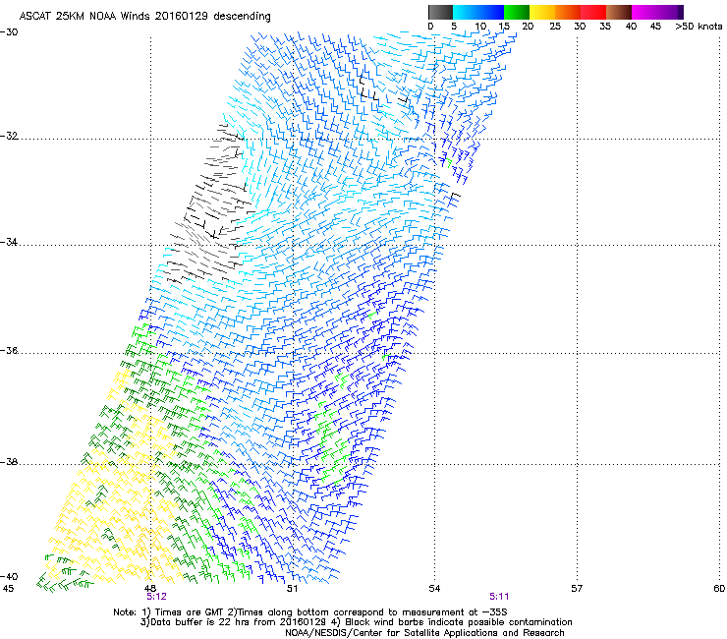
Task: Click the purple time stamp 5:11
Action: (499, 597)
